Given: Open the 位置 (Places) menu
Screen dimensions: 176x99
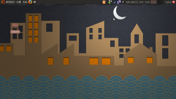Looking at the screenshot, I should tap(19, 2).
